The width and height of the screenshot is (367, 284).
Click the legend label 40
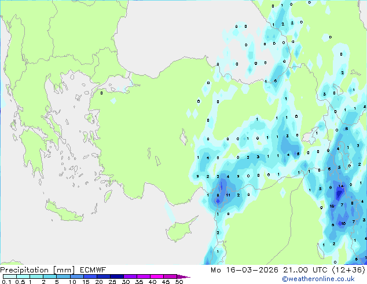(153, 282)
